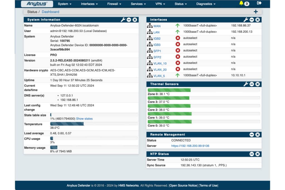Open Interfaces widget wrench settings
Image resolution: width=285 pixels, height=190 pixels.
[246, 20]
